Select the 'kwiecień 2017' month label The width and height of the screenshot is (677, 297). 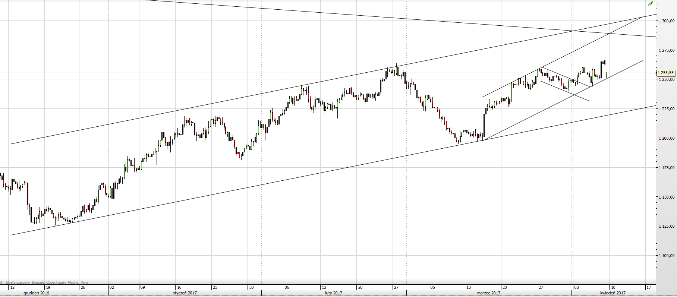click(x=613, y=293)
